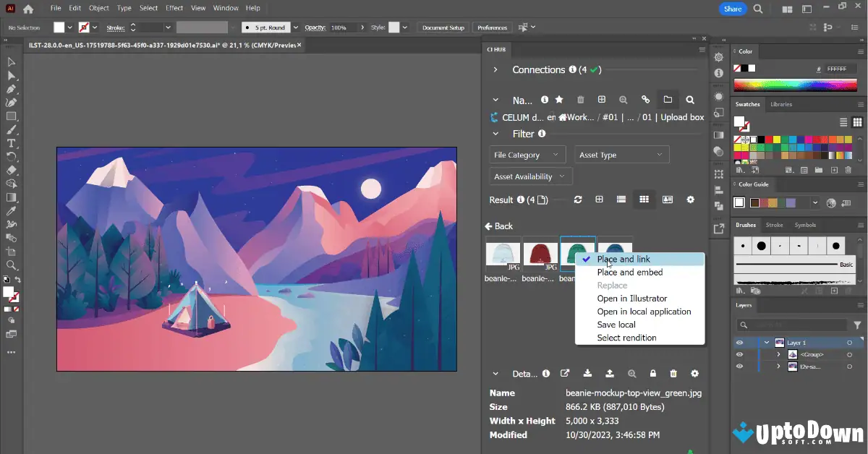Hide the Layer 1 layer
The width and height of the screenshot is (868, 454).
pyautogui.click(x=739, y=343)
